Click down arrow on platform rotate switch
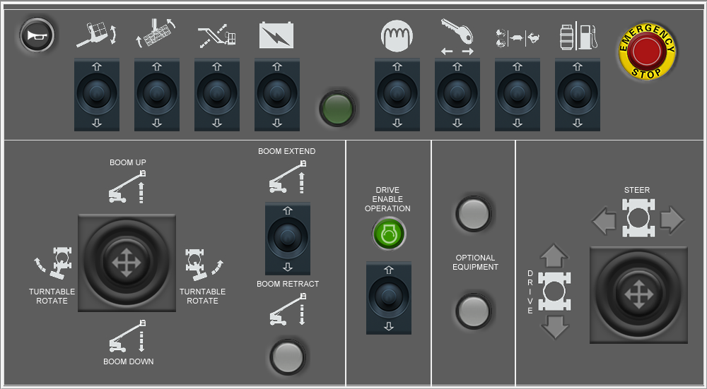Image resolution: width=707 pixels, height=389 pixels. pos(157,123)
